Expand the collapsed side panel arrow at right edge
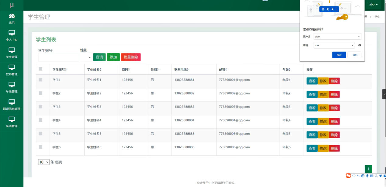This screenshot has width=386, height=187. click(x=384, y=94)
